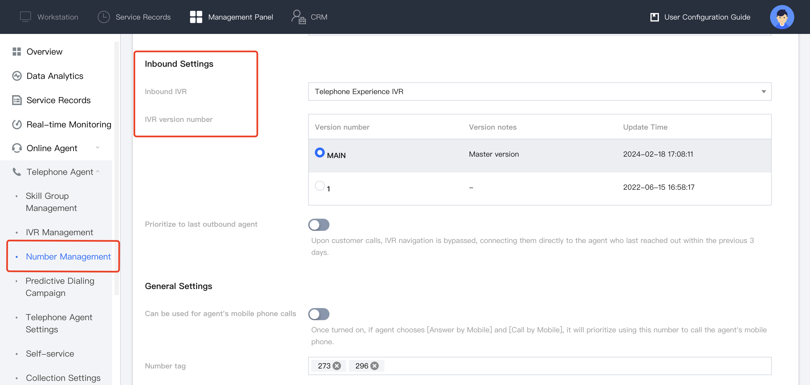The height and width of the screenshot is (385, 810).
Task: Click the User Configuration Guide book icon
Action: (654, 17)
